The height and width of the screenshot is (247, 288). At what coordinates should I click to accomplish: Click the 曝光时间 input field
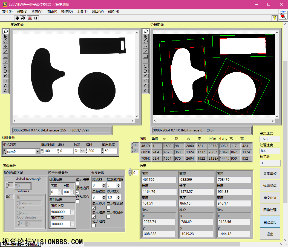(50, 151)
